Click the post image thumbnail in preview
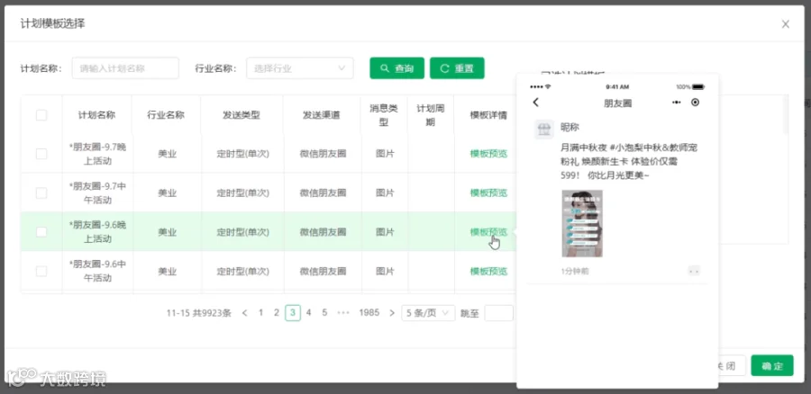 [x=582, y=224]
